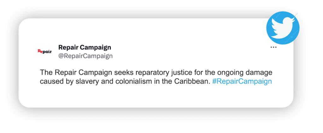Click 'caused by' on the second tweet line

click(x=57, y=81)
